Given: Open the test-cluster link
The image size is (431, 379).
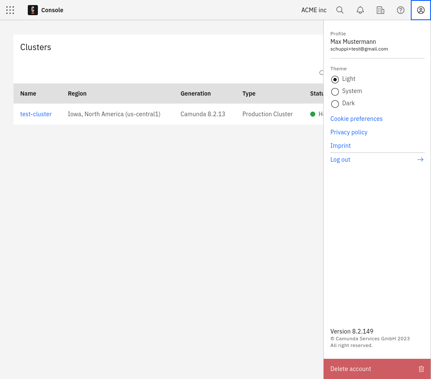Looking at the screenshot, I should pyautogui.click(x=36, y=114).
